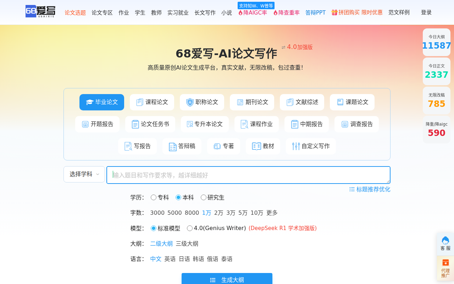Click the 课程论文 document icon

(x=140, y=102)
